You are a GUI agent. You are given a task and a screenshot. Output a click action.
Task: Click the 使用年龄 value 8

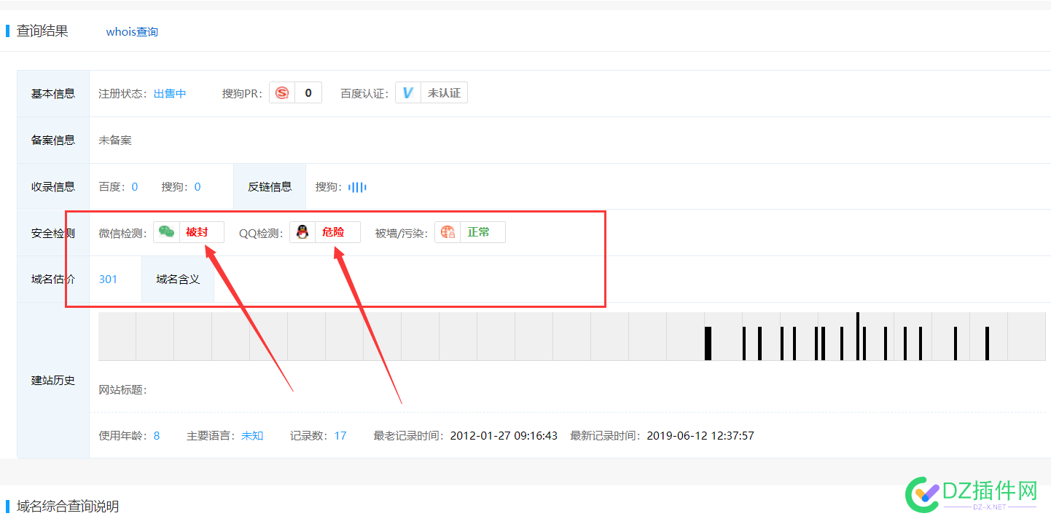point(157,436)
